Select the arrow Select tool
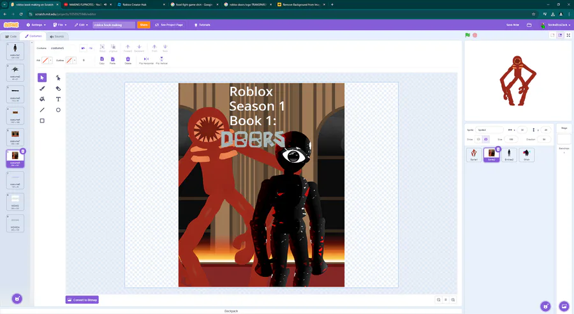 click(x=42, y=78)
